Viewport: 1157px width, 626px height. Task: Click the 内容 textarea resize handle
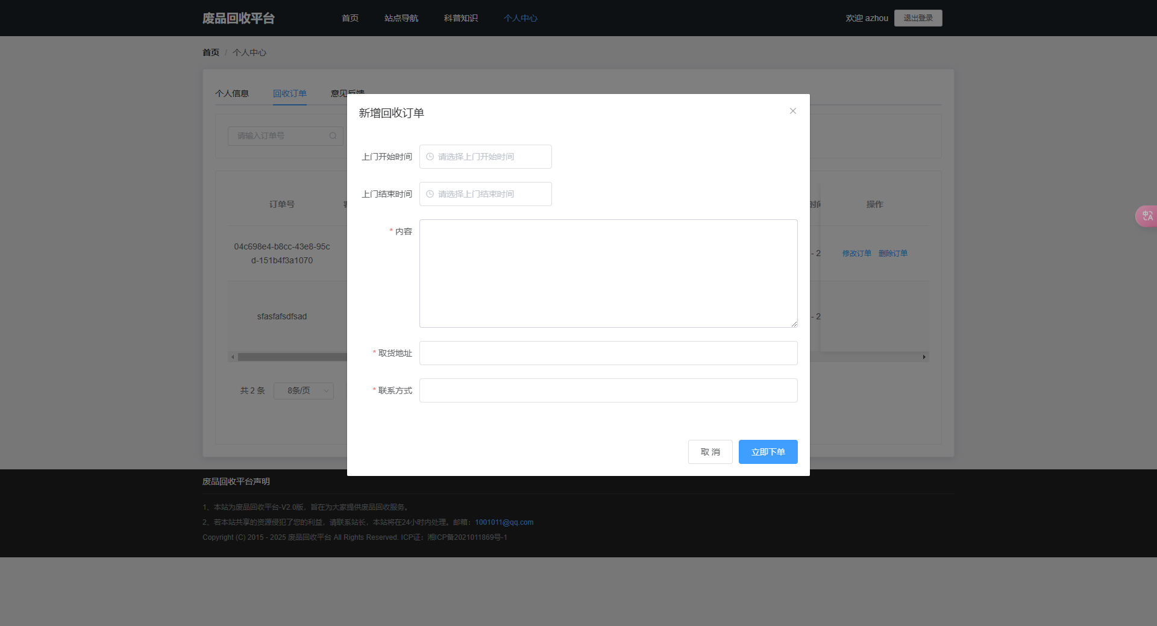(794, 324)
